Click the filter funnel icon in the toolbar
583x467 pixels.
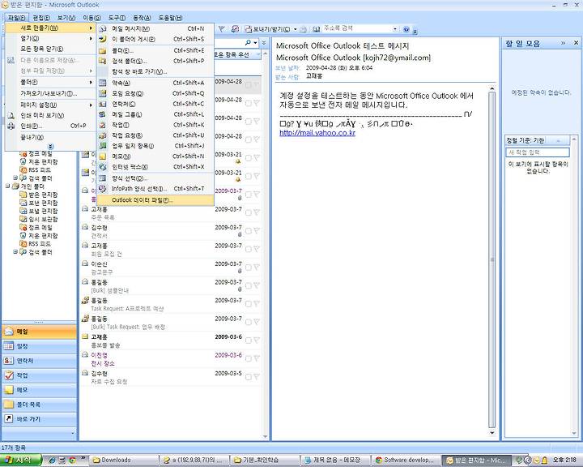tap(221, 28)
